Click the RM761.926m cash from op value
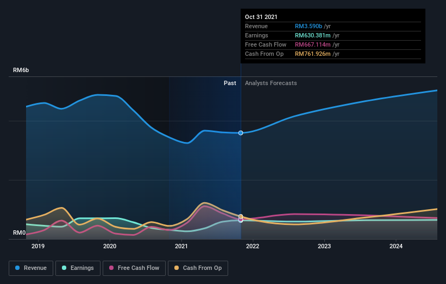This screenshot has height=284, width=446. pyautogui.click(x=312, y=54)
